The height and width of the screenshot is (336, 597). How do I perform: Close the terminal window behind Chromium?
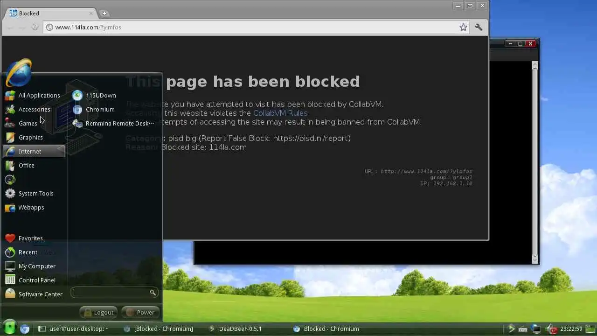coord(531,43)
